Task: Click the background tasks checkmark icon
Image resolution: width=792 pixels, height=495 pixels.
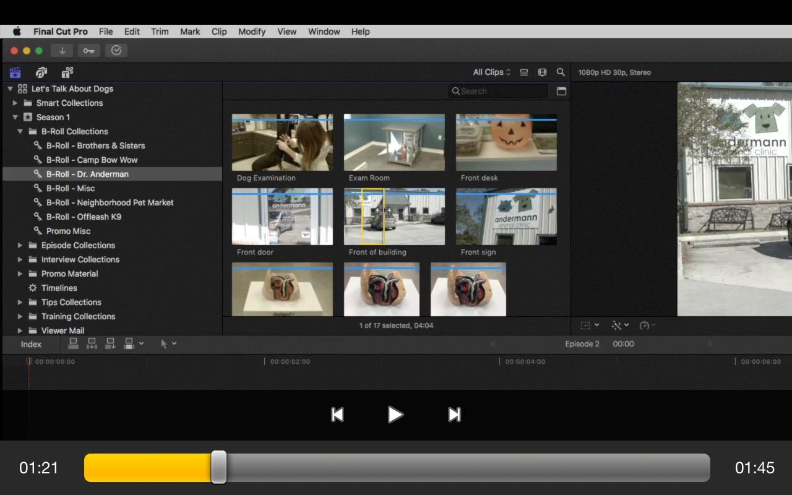Action: pos(116,51)
